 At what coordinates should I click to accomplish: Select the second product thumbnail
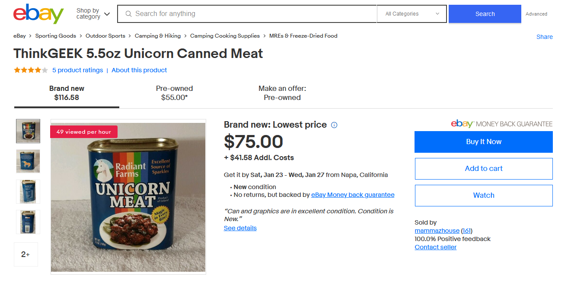tap(28, 161)
